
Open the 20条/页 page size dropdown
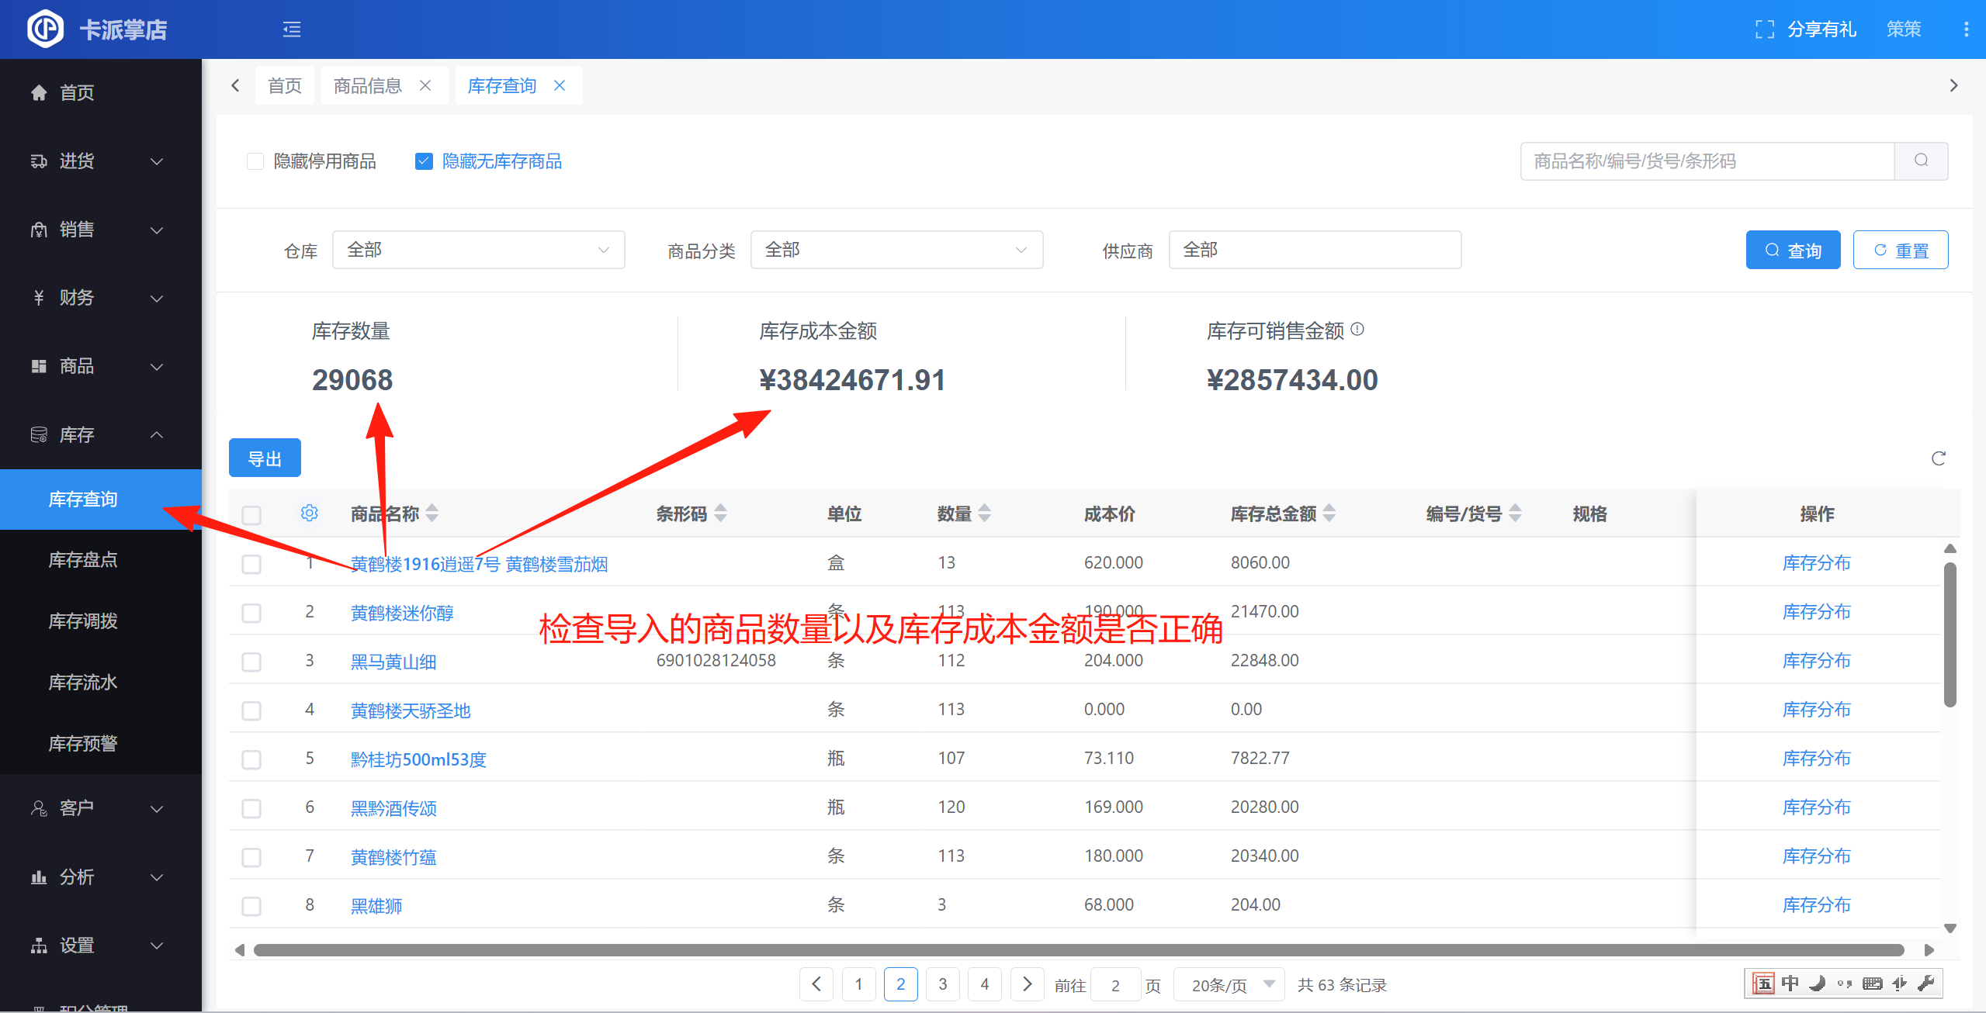(1230, 984)
